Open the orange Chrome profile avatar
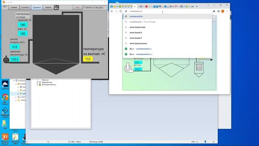This screenshot has height=146, width=259. tap(223, 11)
